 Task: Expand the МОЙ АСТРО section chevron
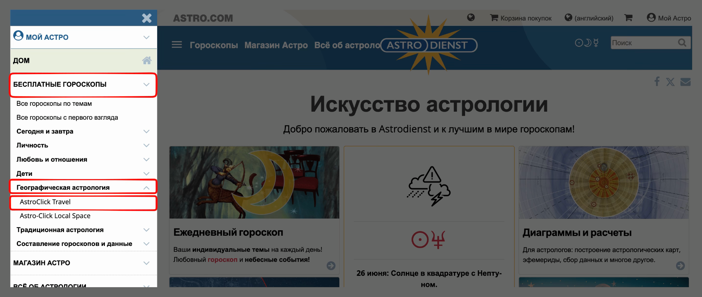pos(147,37)
